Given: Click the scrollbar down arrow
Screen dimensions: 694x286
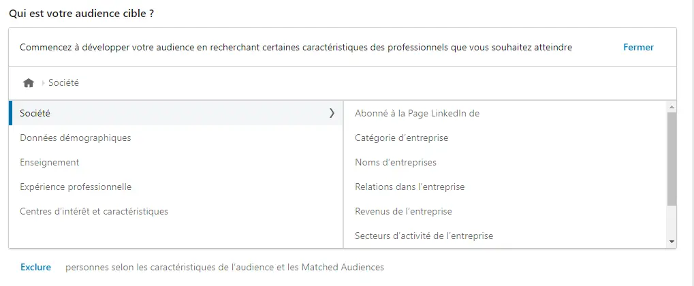Looking at the screenshot, I should [672, 241].
